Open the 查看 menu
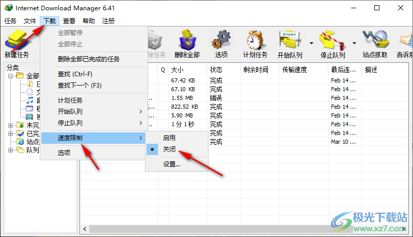Screen dimensions: 413x237 click(x=69, y=21)
